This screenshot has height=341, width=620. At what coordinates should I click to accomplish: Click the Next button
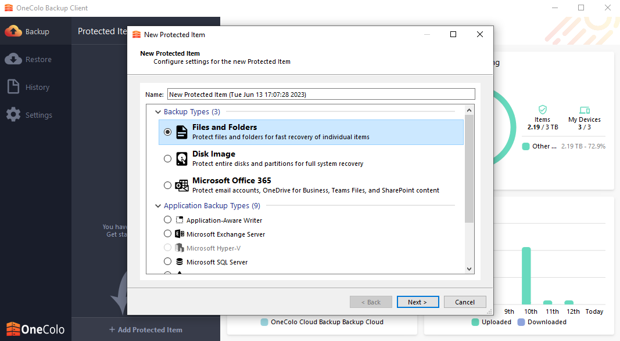tap(418, 302)
